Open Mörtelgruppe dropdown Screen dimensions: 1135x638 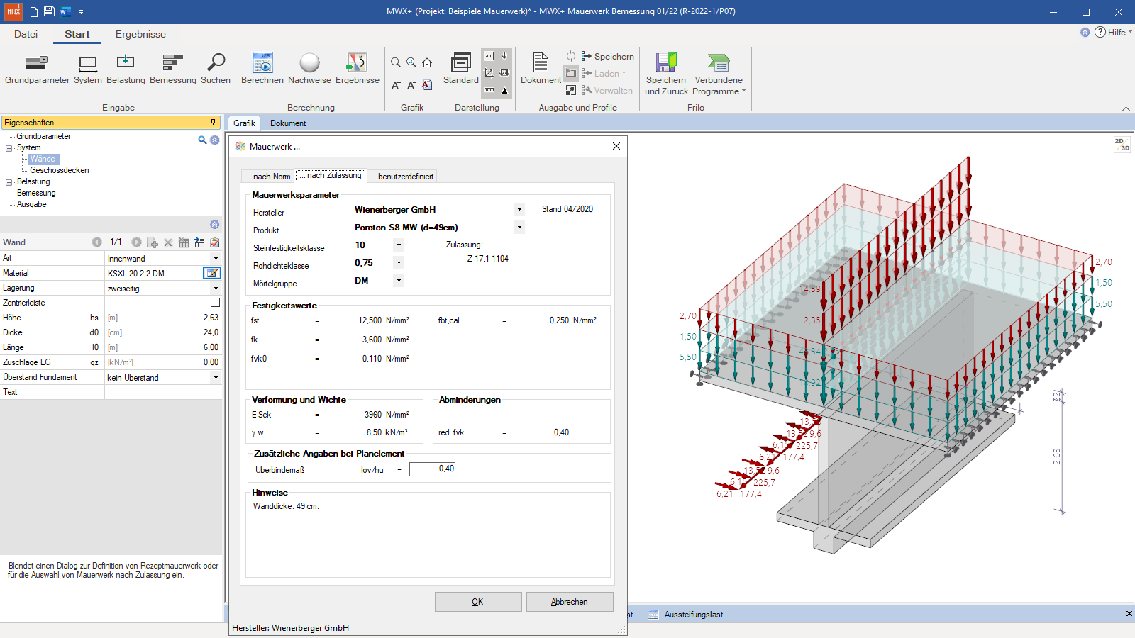tap(399, 281)
